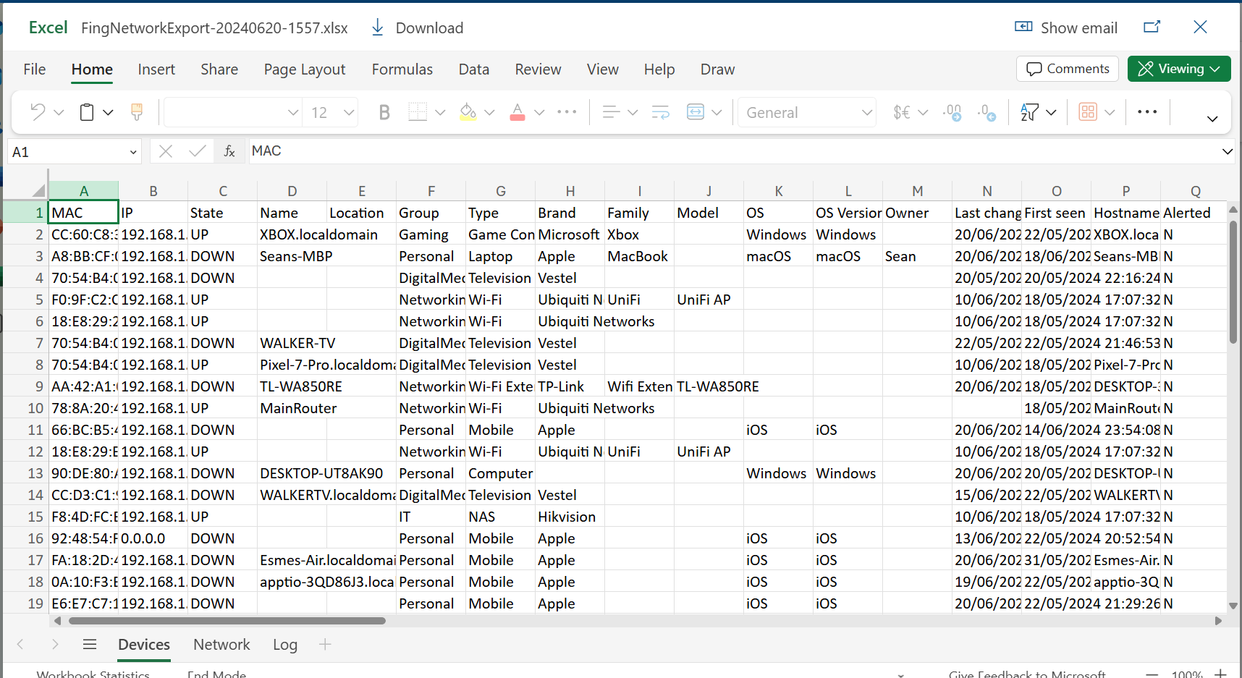Click the formula bar confirm checkmark
1242x678 pixels.
tap(197, 151)
